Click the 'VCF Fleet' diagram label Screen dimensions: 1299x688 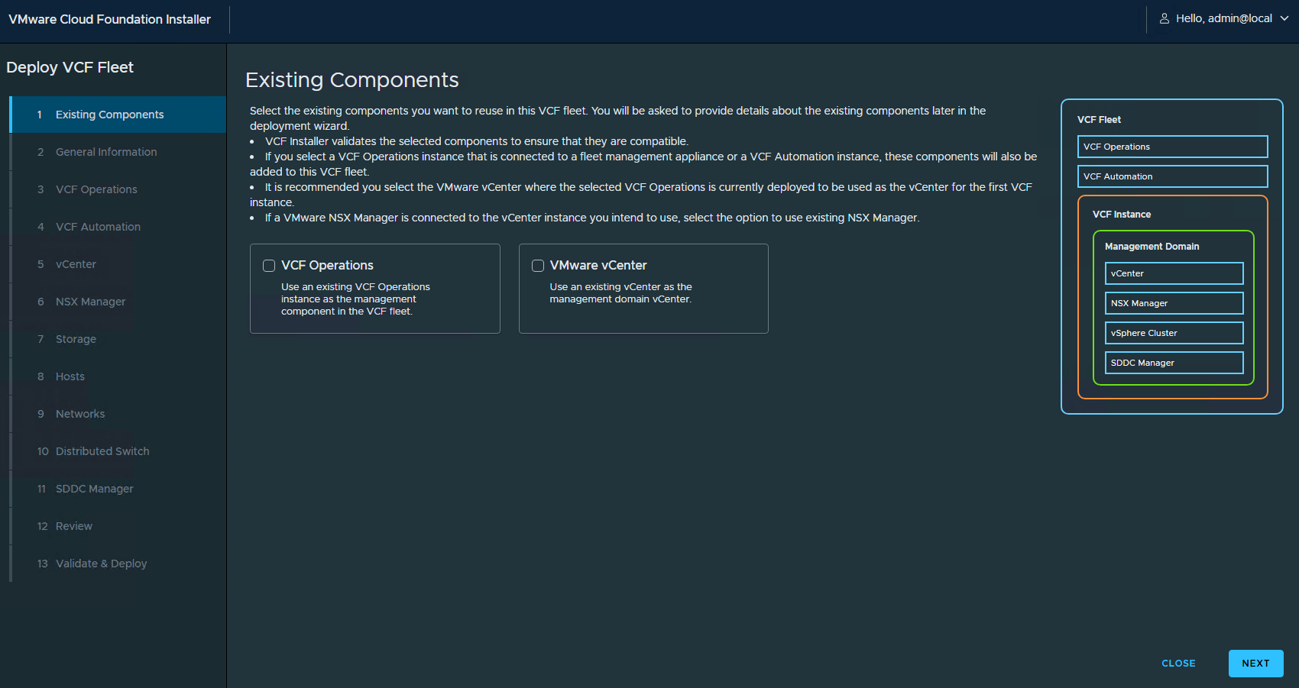1099,120
